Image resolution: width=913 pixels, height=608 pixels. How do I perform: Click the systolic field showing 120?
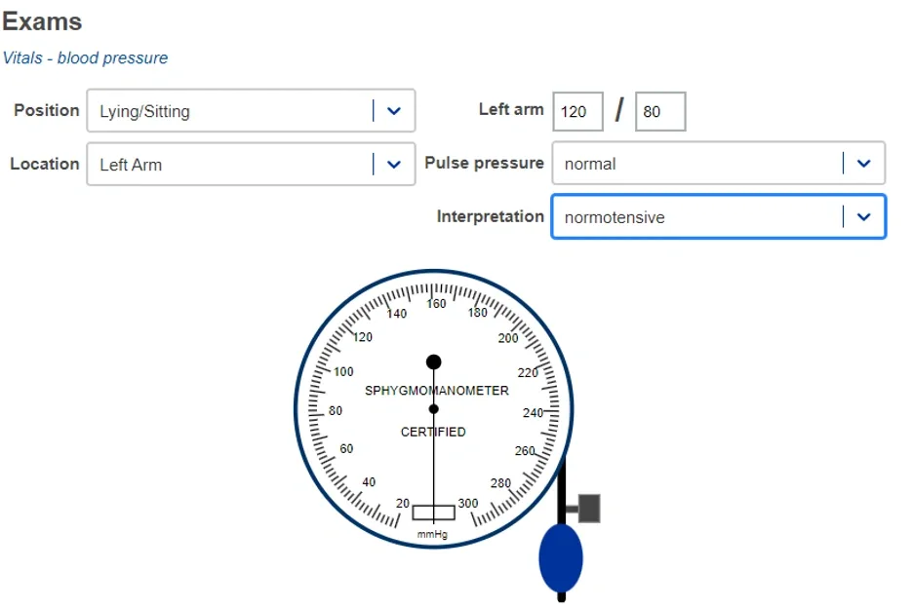point(577,112)
